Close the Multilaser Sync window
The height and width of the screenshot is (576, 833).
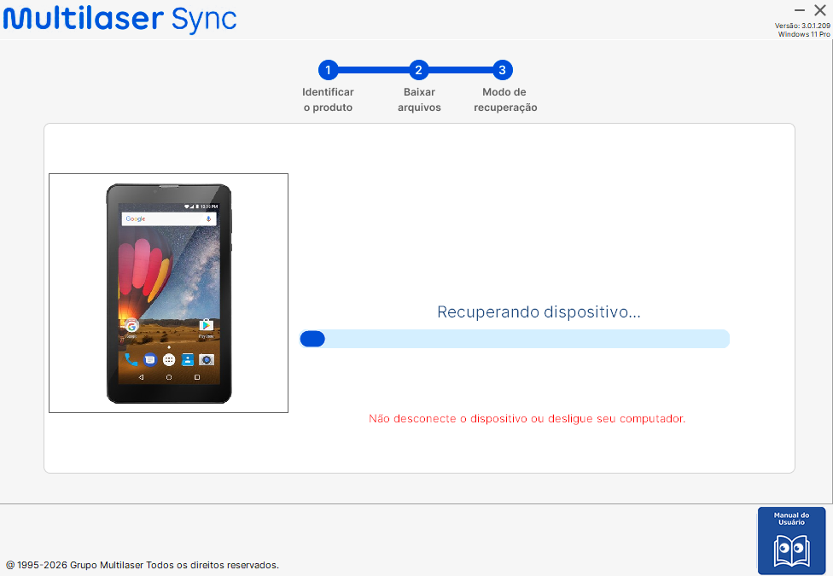click(819, 10)
